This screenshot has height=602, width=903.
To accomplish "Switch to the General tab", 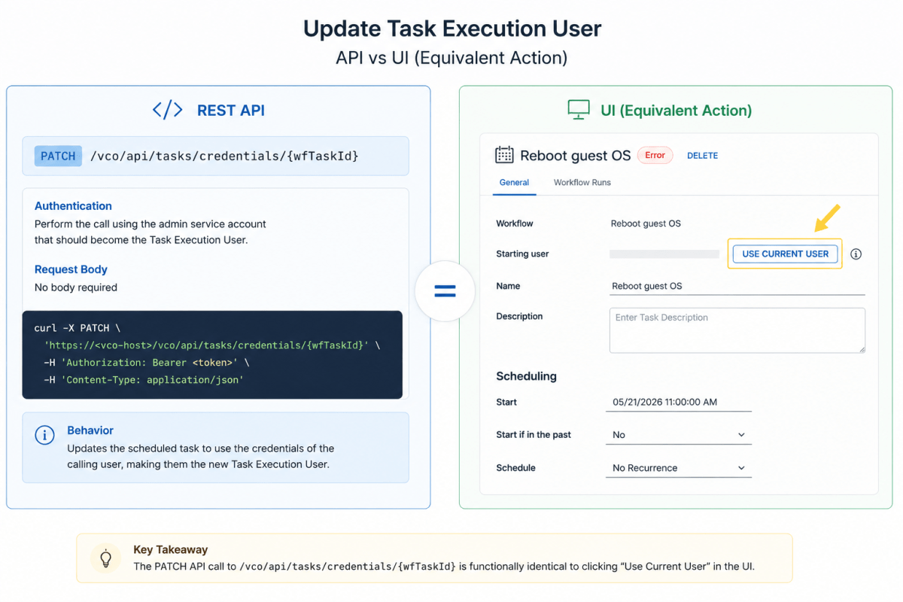I will (514, 182).
